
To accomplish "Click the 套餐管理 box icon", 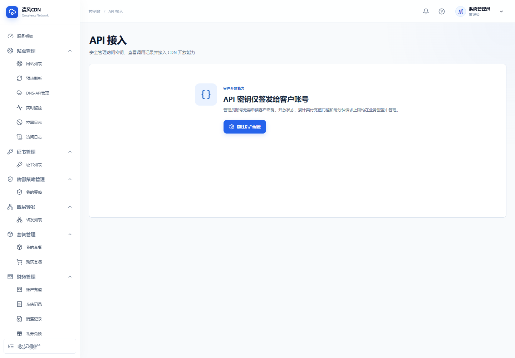I will [x=10, y=234].
